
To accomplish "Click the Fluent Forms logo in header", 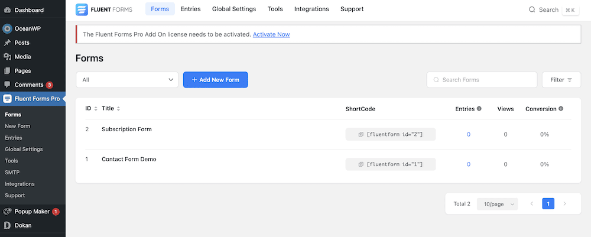I will tap(103, 9).
